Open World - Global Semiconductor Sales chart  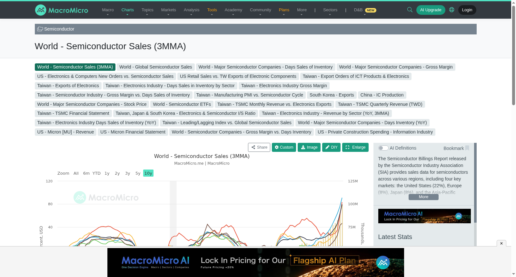[x=156, y=67]
